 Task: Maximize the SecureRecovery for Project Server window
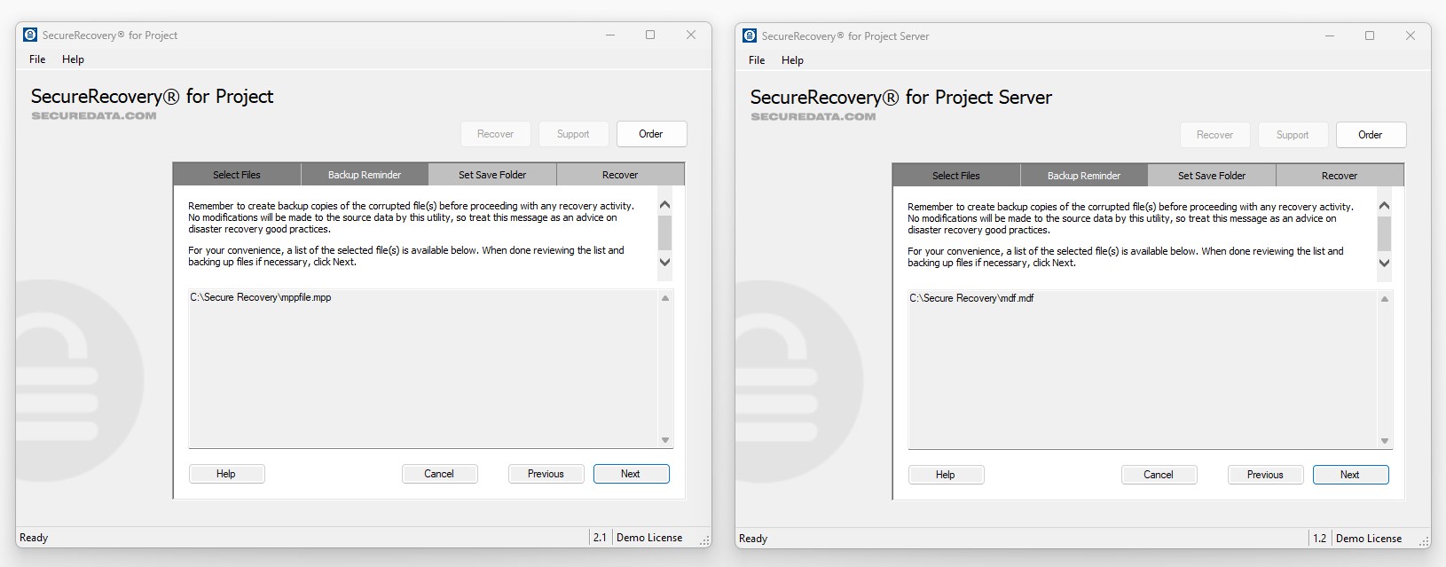pos(1369,36)
